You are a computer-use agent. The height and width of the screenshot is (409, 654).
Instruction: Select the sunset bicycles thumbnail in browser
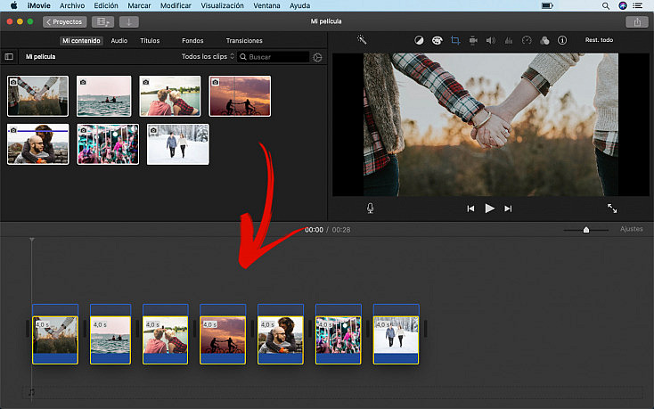pyautogui.click(x=240, y=96)
